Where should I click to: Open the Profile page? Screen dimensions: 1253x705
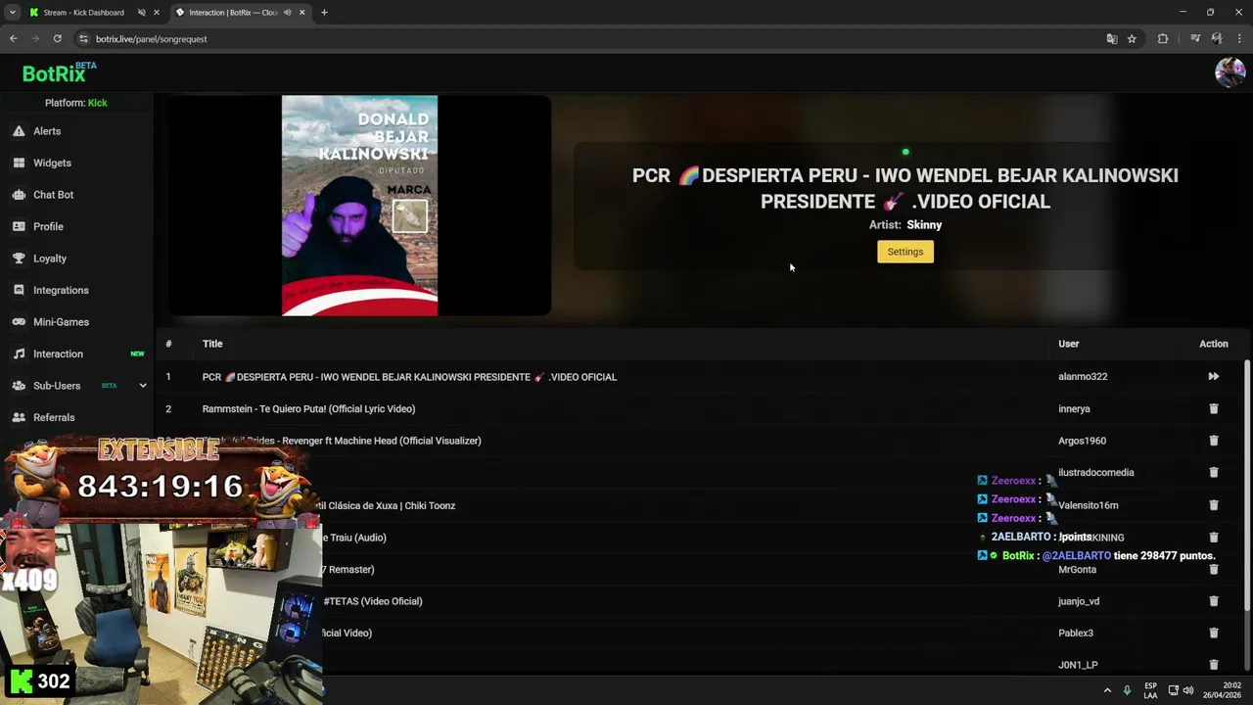(x=48, y=226)
